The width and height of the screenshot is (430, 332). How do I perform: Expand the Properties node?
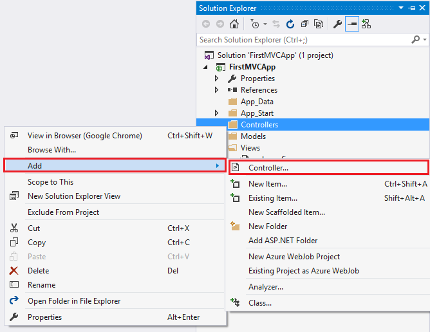[x=217, y=78]
